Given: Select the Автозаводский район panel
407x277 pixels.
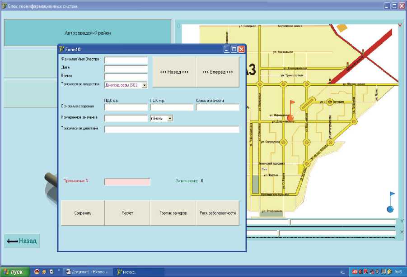Looking at the screenshot, I should point(88,33).
